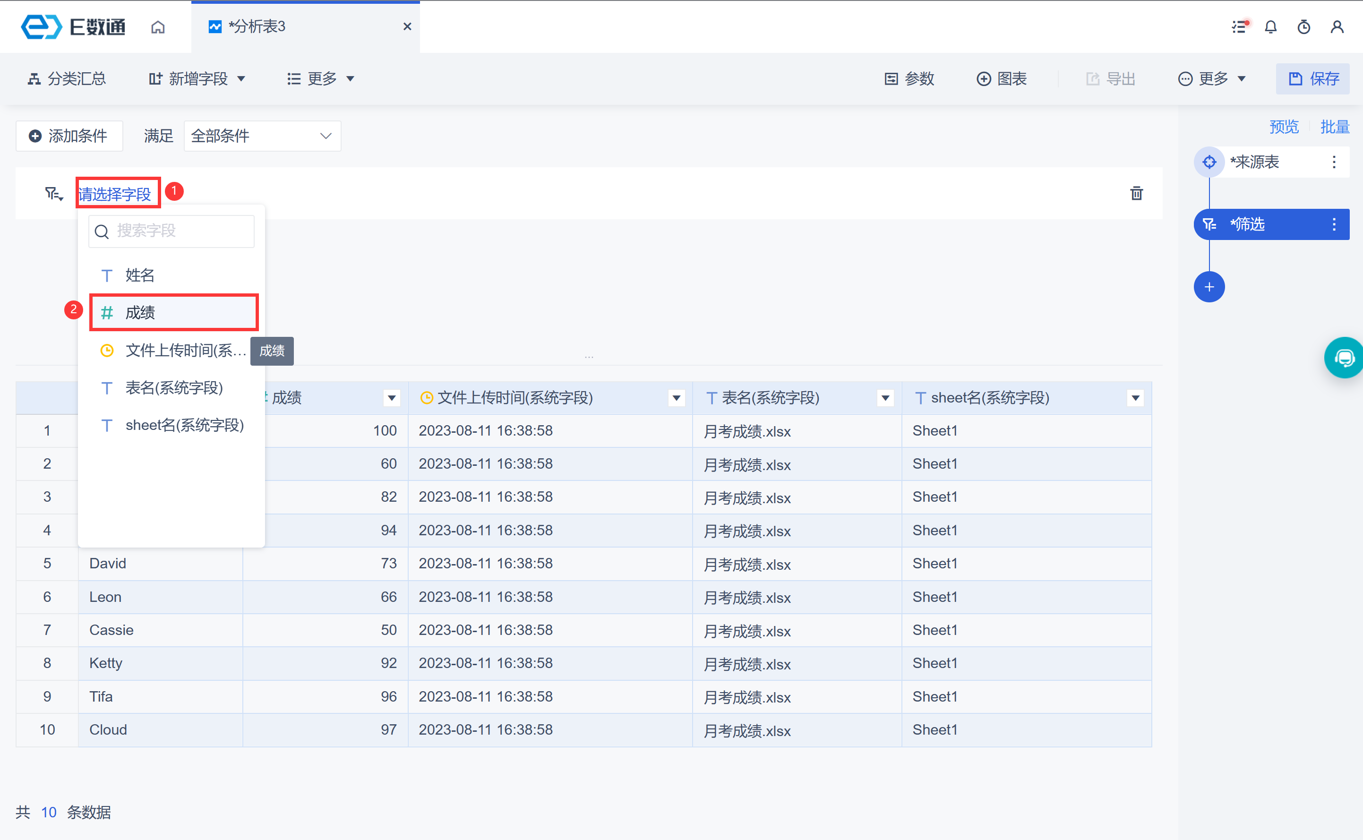Click the 保存 button

(1312, 79)
